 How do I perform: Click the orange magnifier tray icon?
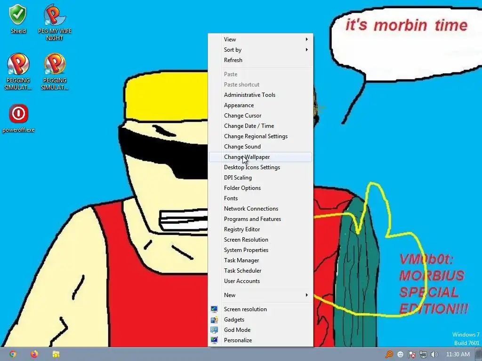point(389,354)
